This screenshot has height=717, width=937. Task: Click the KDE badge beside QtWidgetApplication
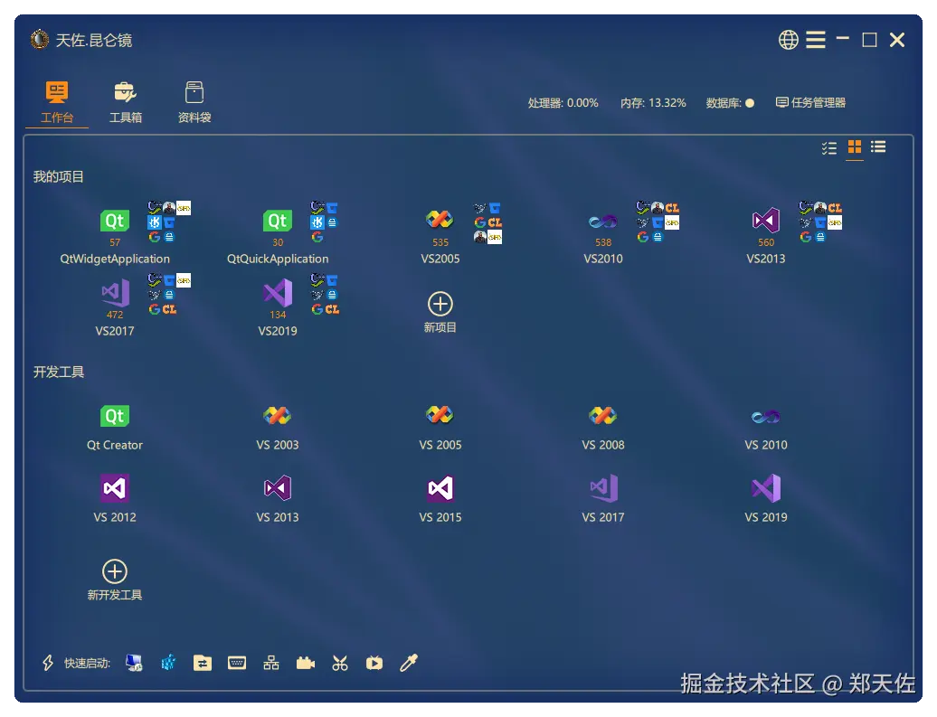pos(155,222)
